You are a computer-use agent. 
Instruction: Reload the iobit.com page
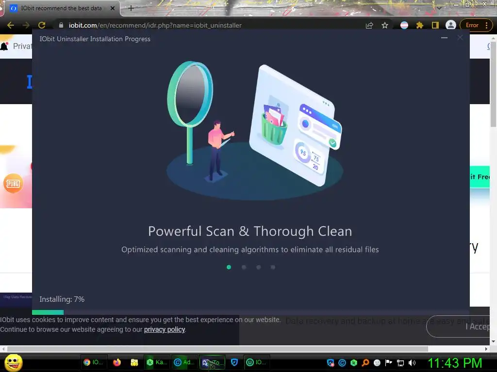42,25
